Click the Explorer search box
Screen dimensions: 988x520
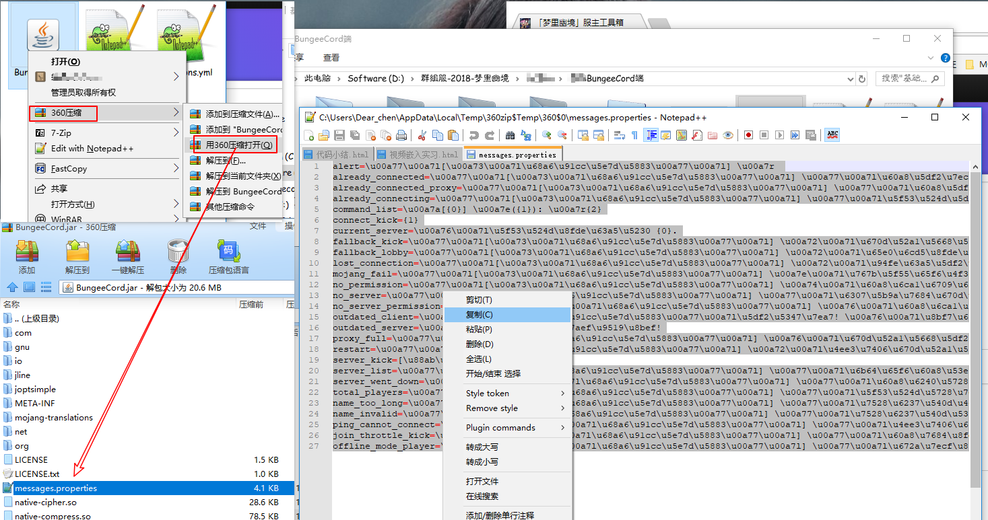click(x=911, y=79)
